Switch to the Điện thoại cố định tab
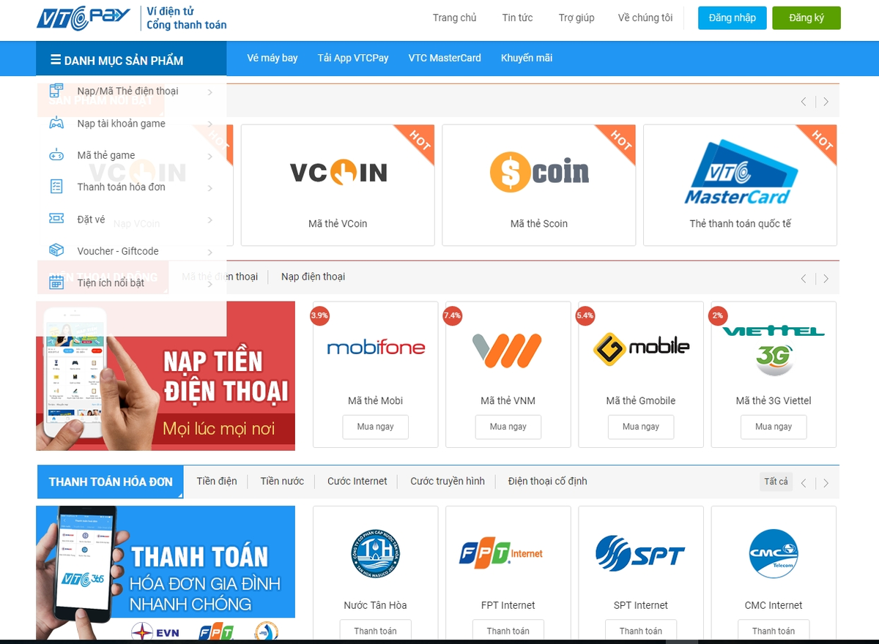 547,481
